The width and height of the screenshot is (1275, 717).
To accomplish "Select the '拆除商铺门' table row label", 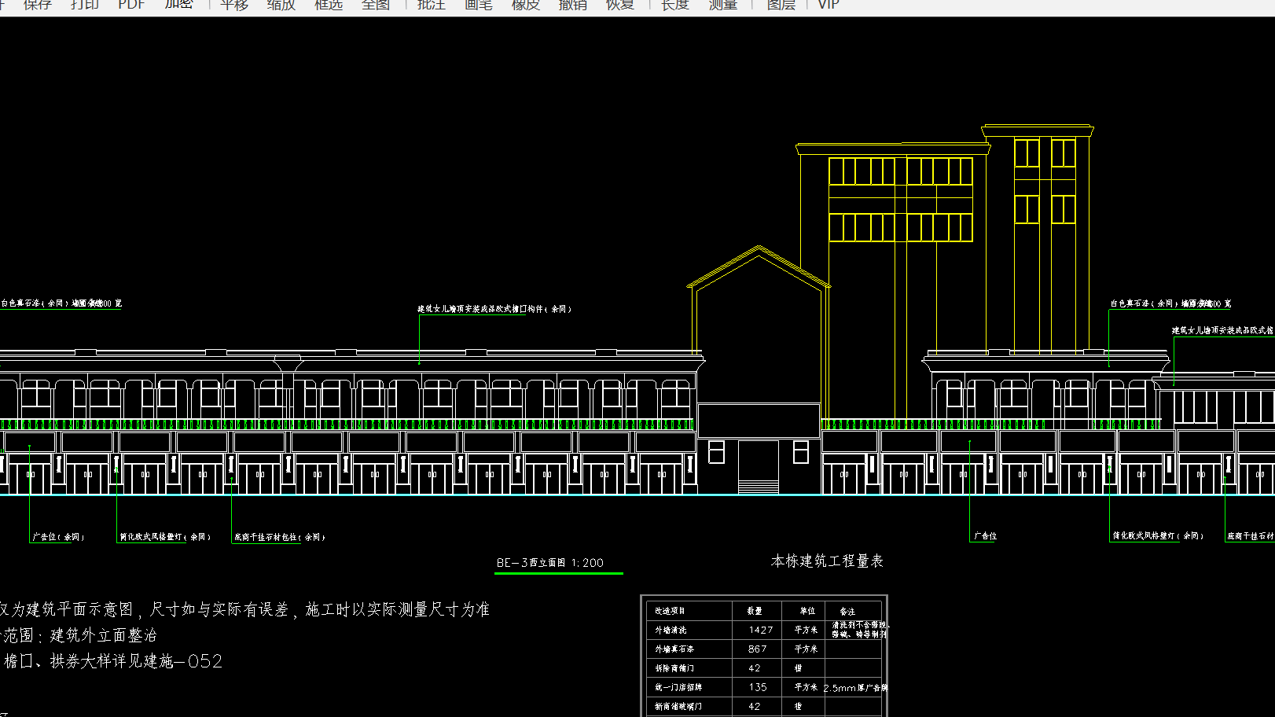I will click(674, 668).
